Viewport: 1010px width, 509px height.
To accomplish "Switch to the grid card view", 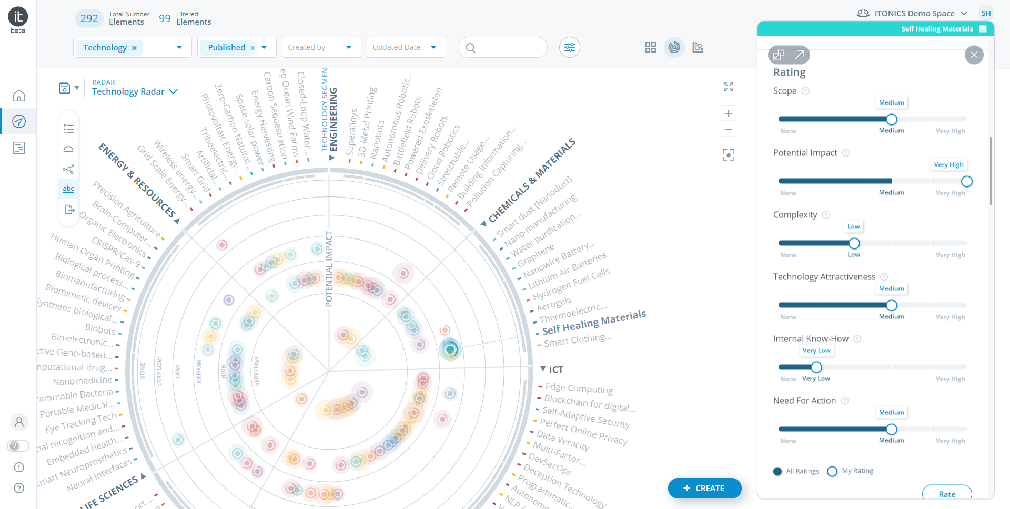I will point(650,47).
